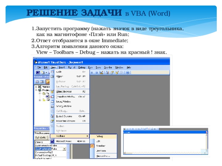Choose Locals Window in the View menu
Viewport: 222px width, 166px height.
(70, 101)
